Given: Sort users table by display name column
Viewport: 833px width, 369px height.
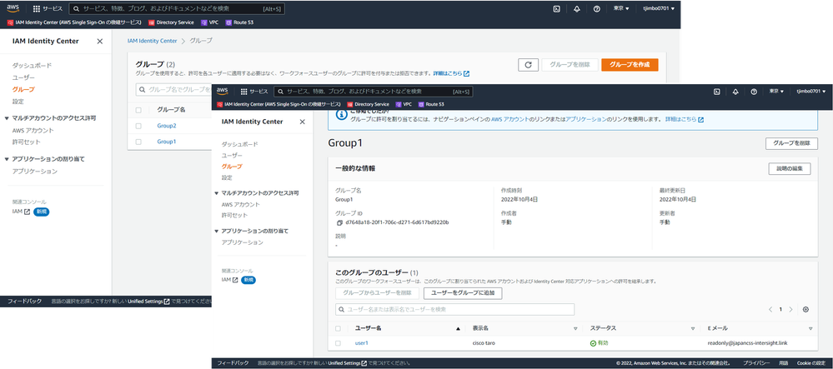Looking at the screenshot, I should pos(524,328).
